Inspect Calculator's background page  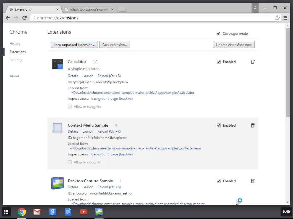click(x=112, y=98)
